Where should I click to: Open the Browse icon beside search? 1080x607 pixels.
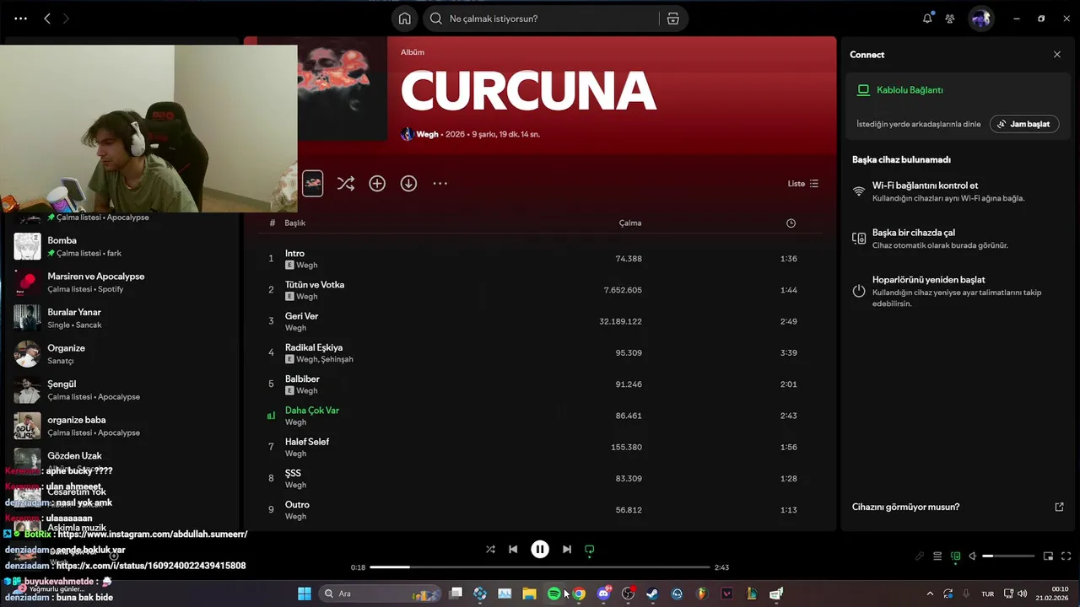(672, 19)
